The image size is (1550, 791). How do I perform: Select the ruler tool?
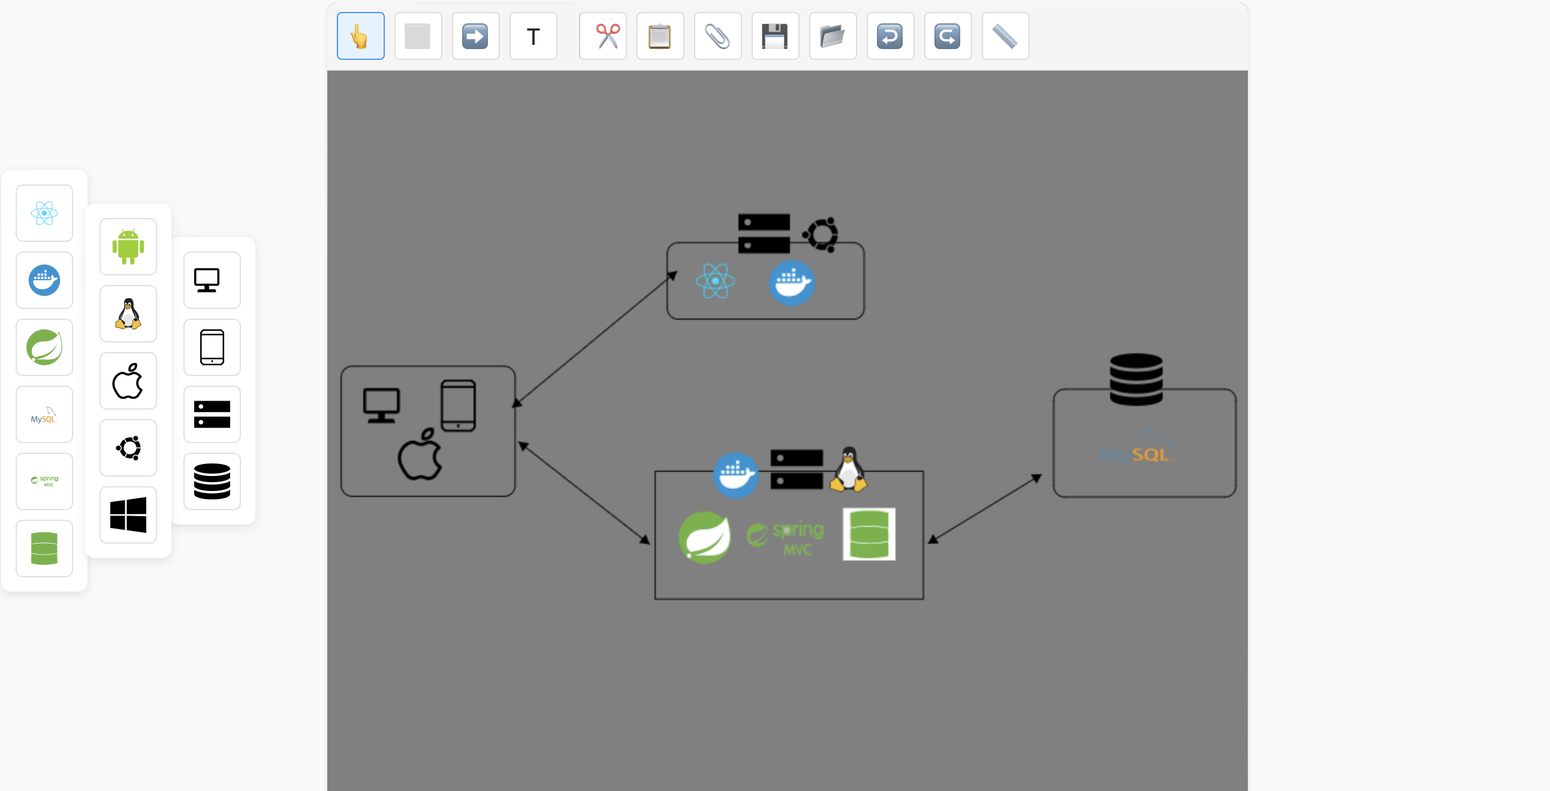point(1005,36)
